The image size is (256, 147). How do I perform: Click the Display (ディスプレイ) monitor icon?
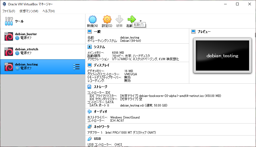(89, 65)
